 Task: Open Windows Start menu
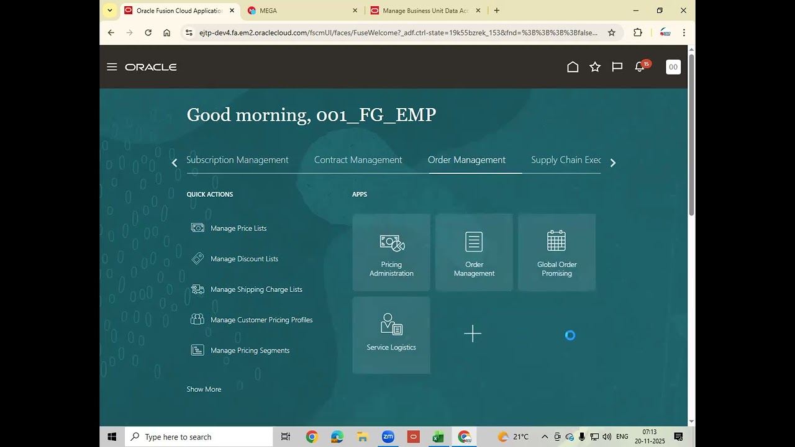112,437
